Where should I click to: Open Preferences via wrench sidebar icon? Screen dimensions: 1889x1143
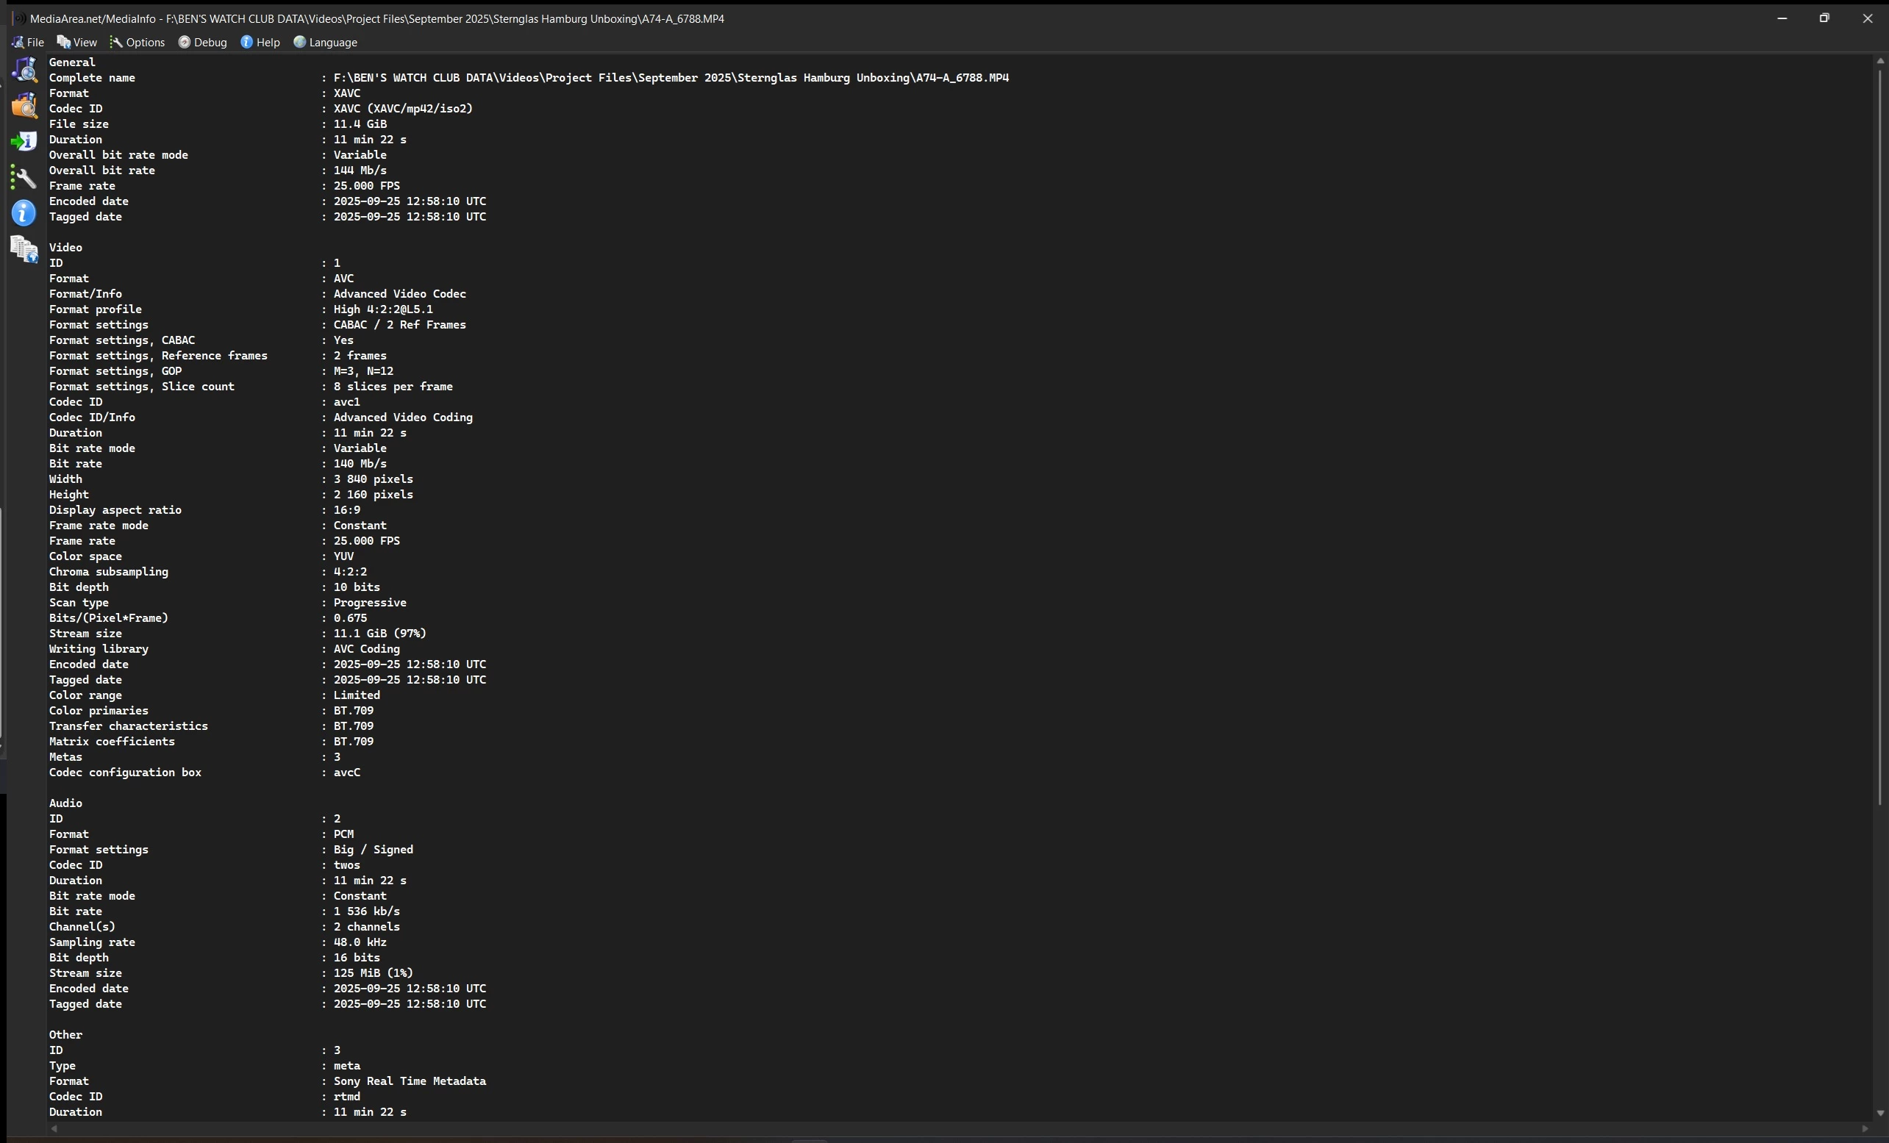click(24, 178)
